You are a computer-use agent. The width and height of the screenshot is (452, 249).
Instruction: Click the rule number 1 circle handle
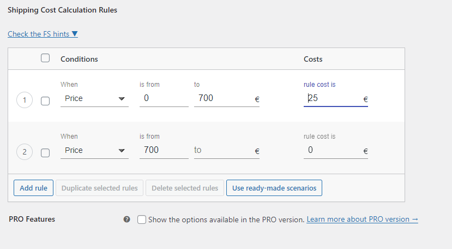[25, 100]
